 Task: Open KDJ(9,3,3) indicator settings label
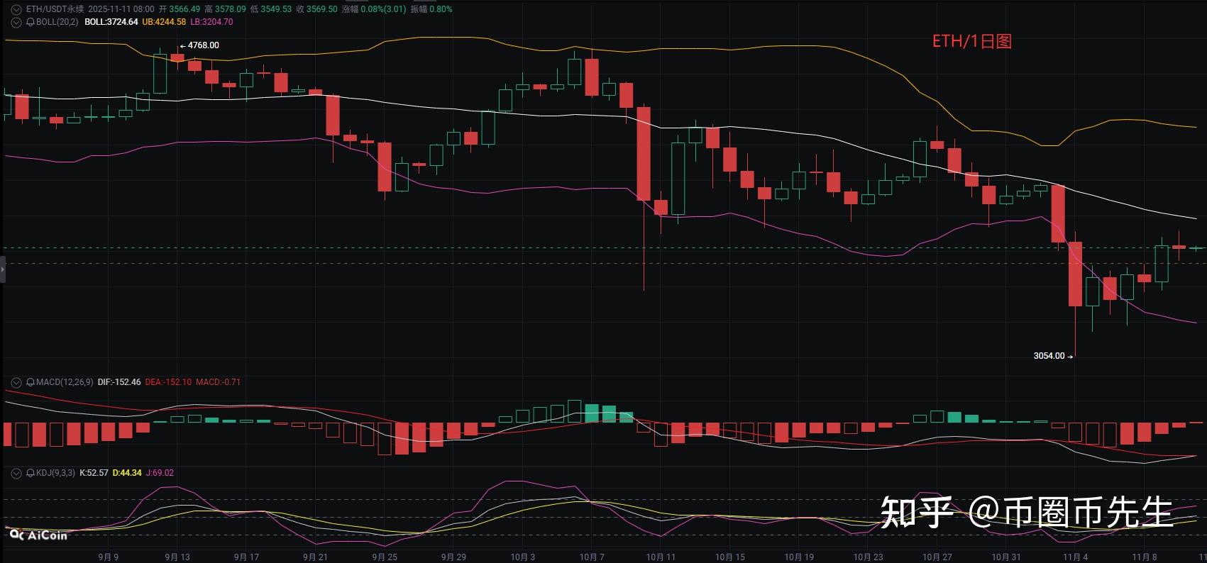click(x=55, y=473)
